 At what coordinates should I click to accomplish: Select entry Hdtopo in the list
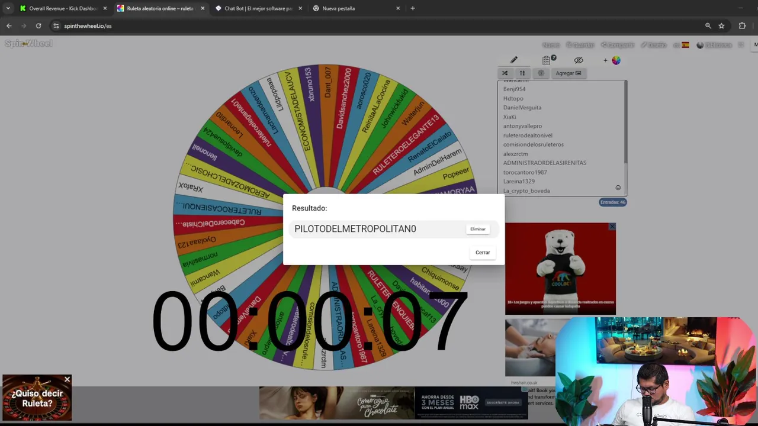[x=513, y=98]
